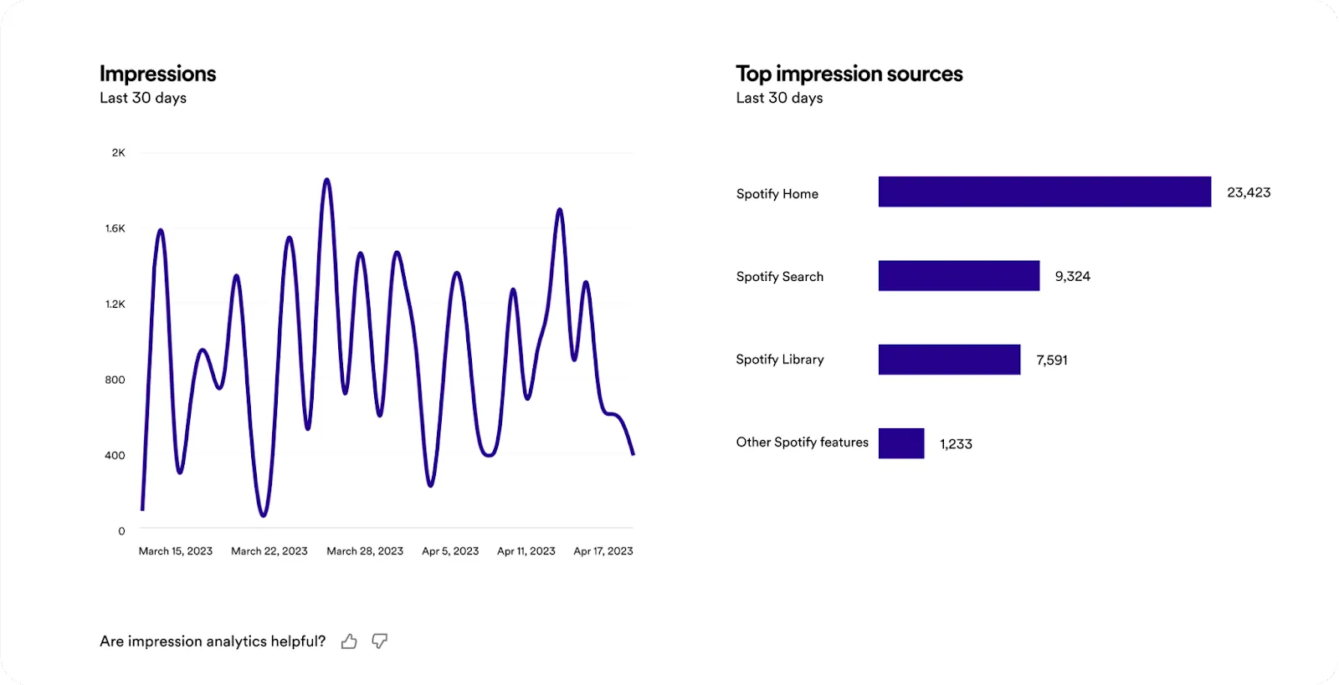Click the Apr 17, 2023 axis label
Viewport: 1339px width, 685px height.
click(603, 551)
